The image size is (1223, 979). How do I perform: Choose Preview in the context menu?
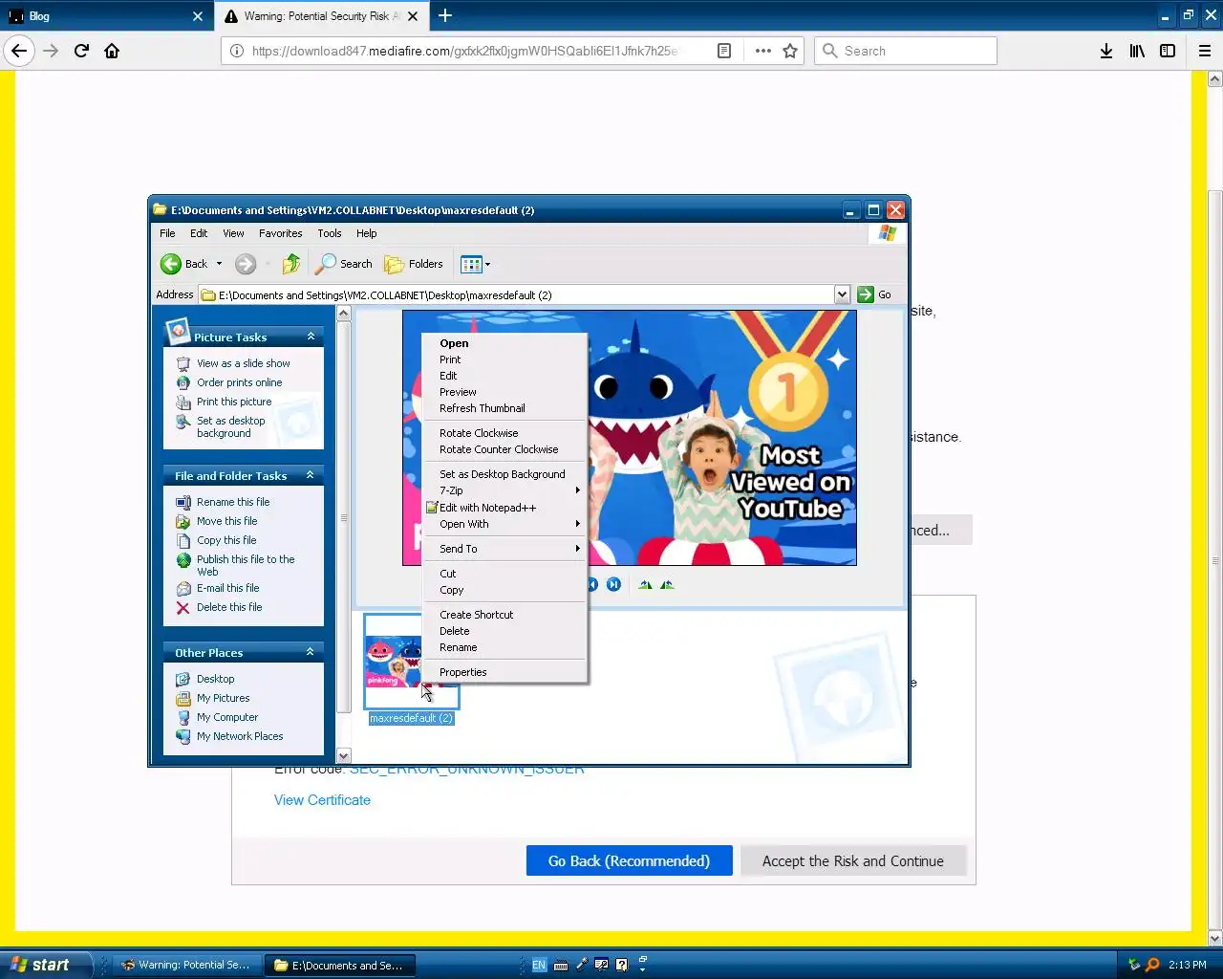(x=504, y=392)
